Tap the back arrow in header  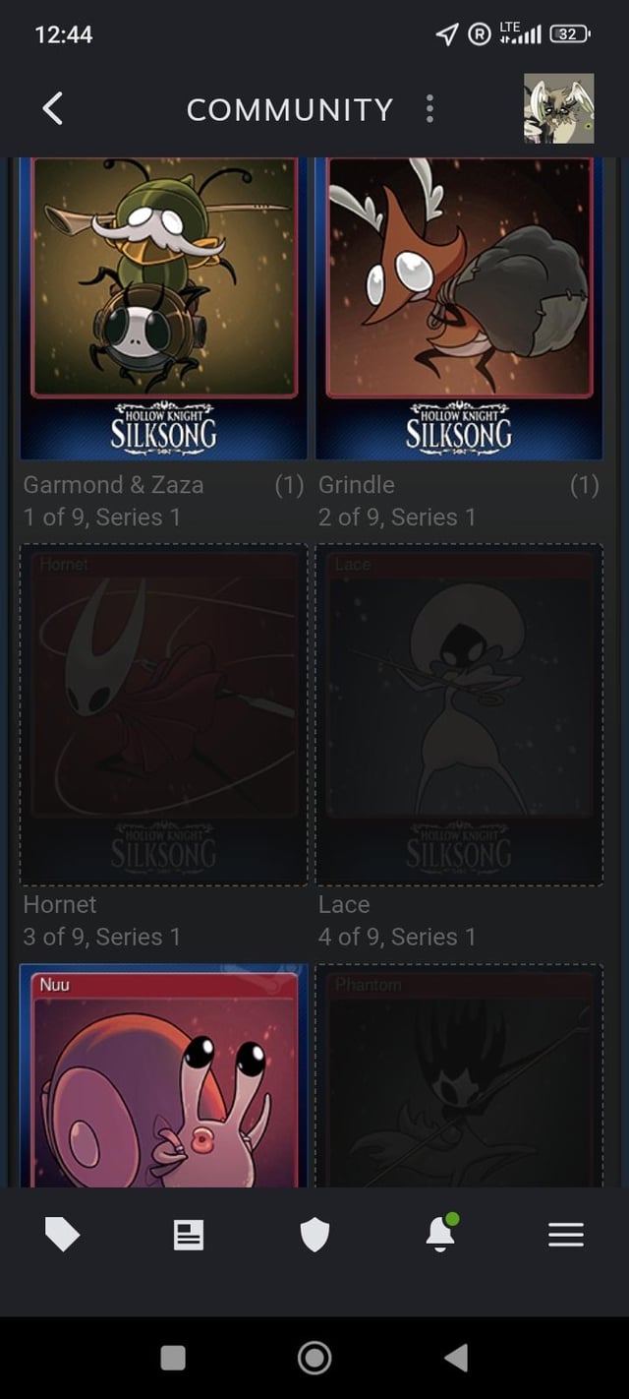pyautogui.click(x=53, y=109)
